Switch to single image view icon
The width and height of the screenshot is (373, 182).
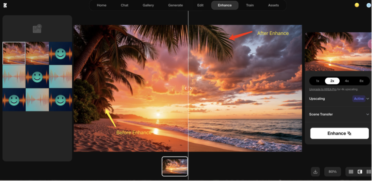[x=351, y=172]
